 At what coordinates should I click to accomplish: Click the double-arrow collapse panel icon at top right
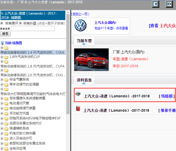pyautogui.click(x=169, y=4)
